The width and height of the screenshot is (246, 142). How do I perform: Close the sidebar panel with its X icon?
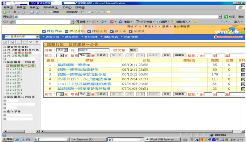coord(31,42)
